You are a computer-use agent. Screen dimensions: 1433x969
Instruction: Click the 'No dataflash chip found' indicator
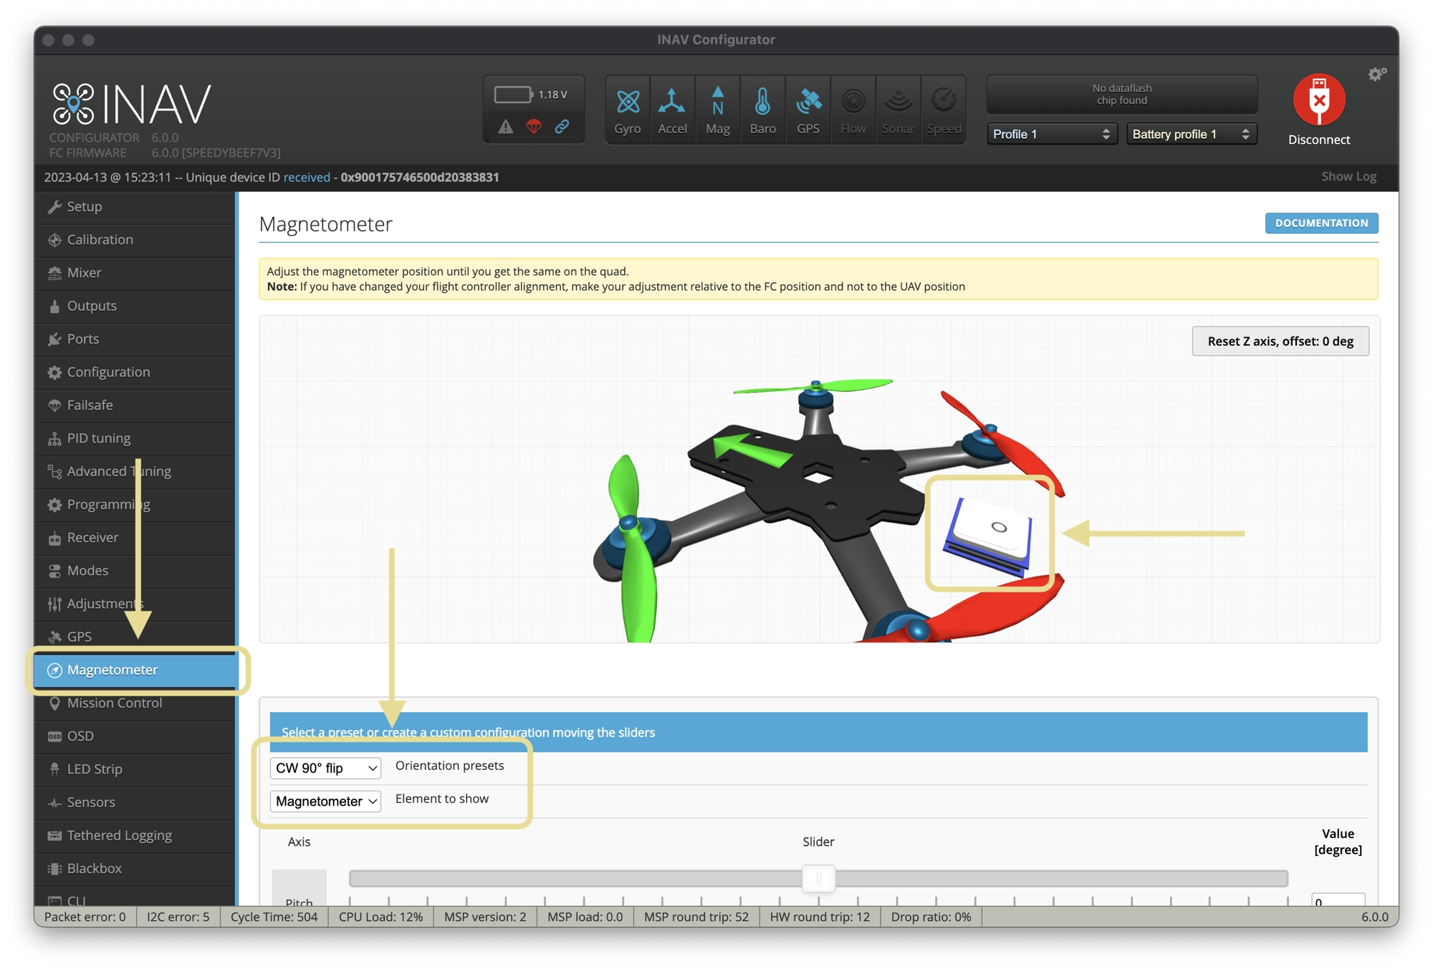tap(1122, 95)
